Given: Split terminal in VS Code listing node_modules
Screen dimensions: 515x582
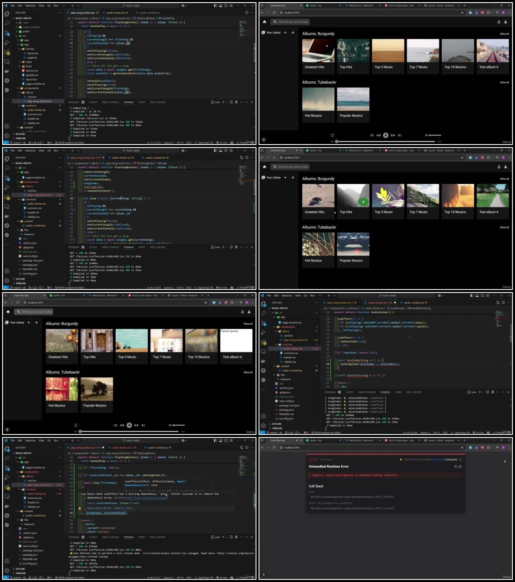Looking at the screenshot, I should (x=231, y=102).
